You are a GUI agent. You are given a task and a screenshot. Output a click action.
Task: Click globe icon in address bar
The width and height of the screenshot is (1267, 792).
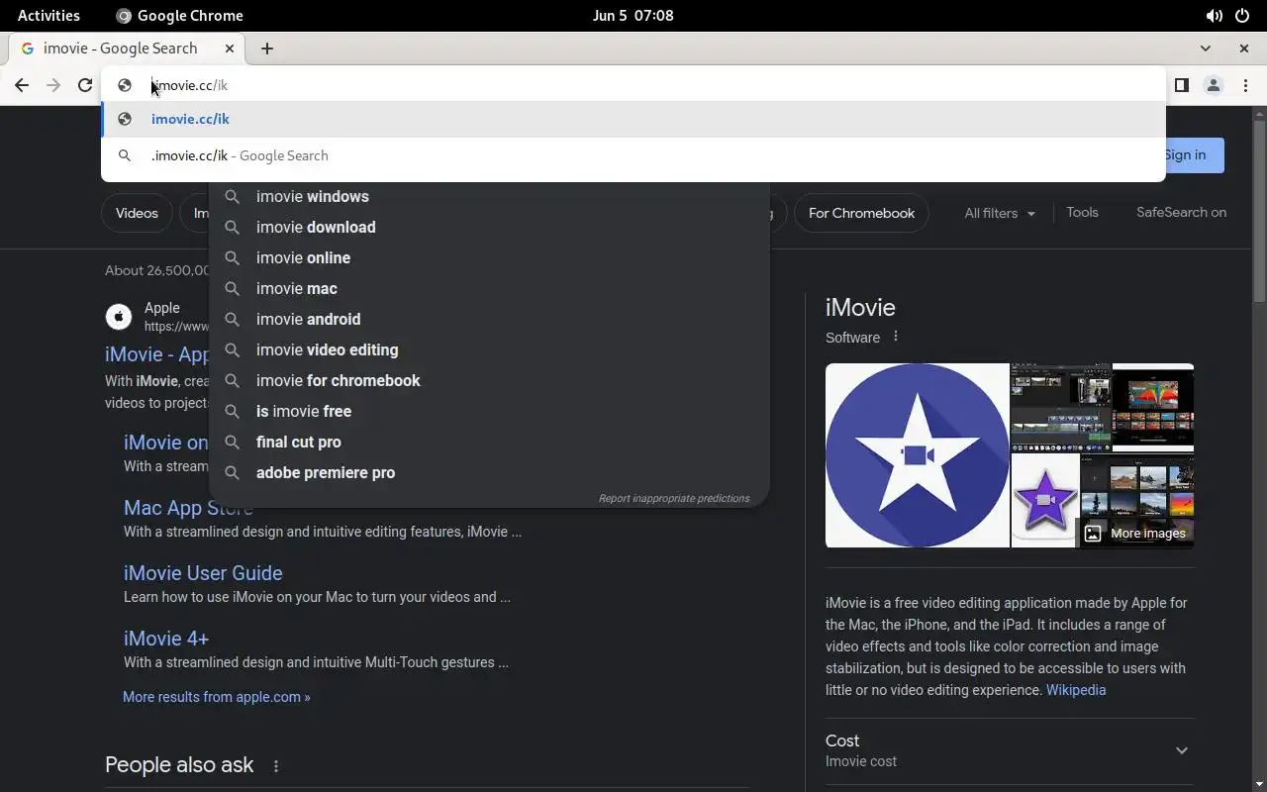pyautogui.click(x=125, y=85)
